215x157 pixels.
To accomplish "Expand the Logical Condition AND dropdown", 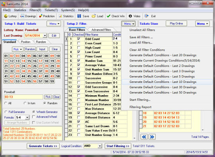I will click(100, 146).
